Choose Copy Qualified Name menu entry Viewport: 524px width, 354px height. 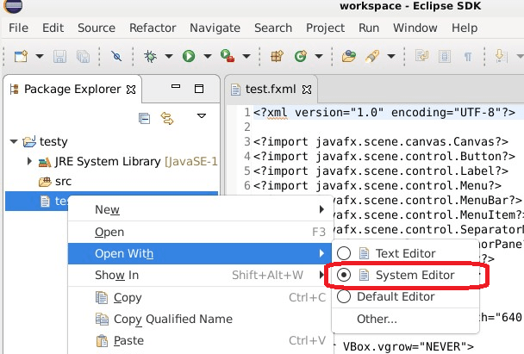pyautogui.click(x=200, y=319)
